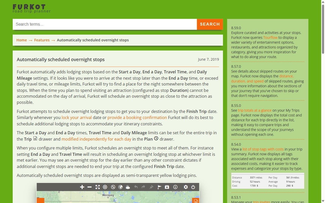This screenshot has height=203, width=325.
Task: Click the compass icon on map toolbar
Action: point(113,187)
